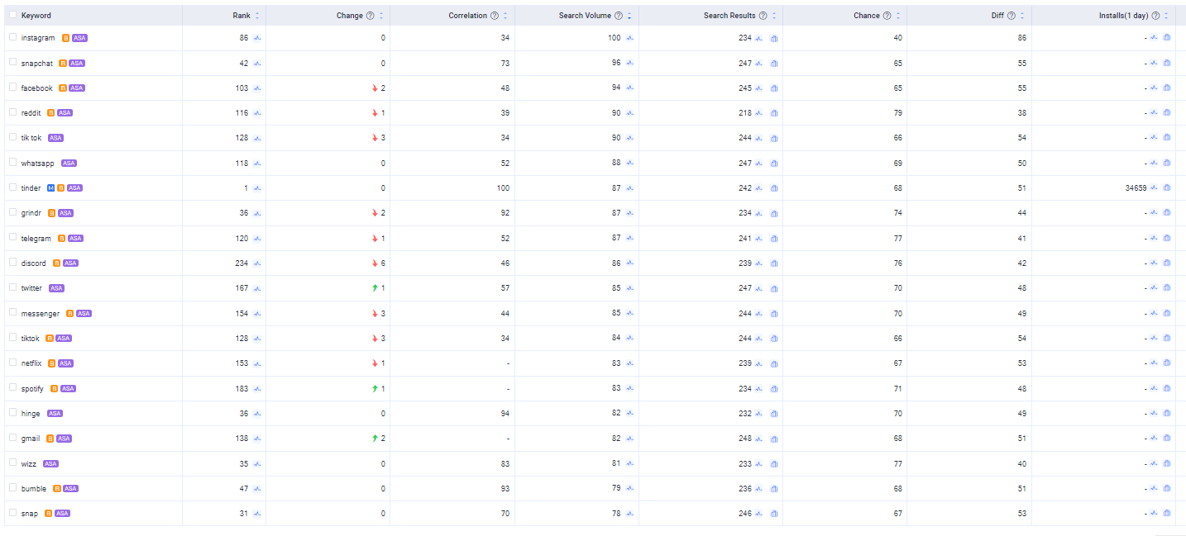
Task: Click the keyword text 'gmail'
Action: pyautogui.click(x=31, y=439)
